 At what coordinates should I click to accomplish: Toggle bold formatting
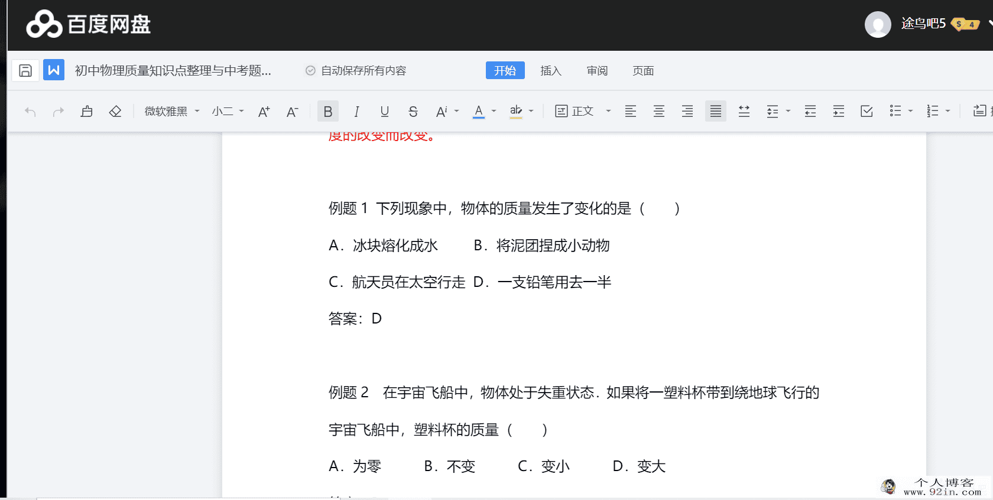328,111
